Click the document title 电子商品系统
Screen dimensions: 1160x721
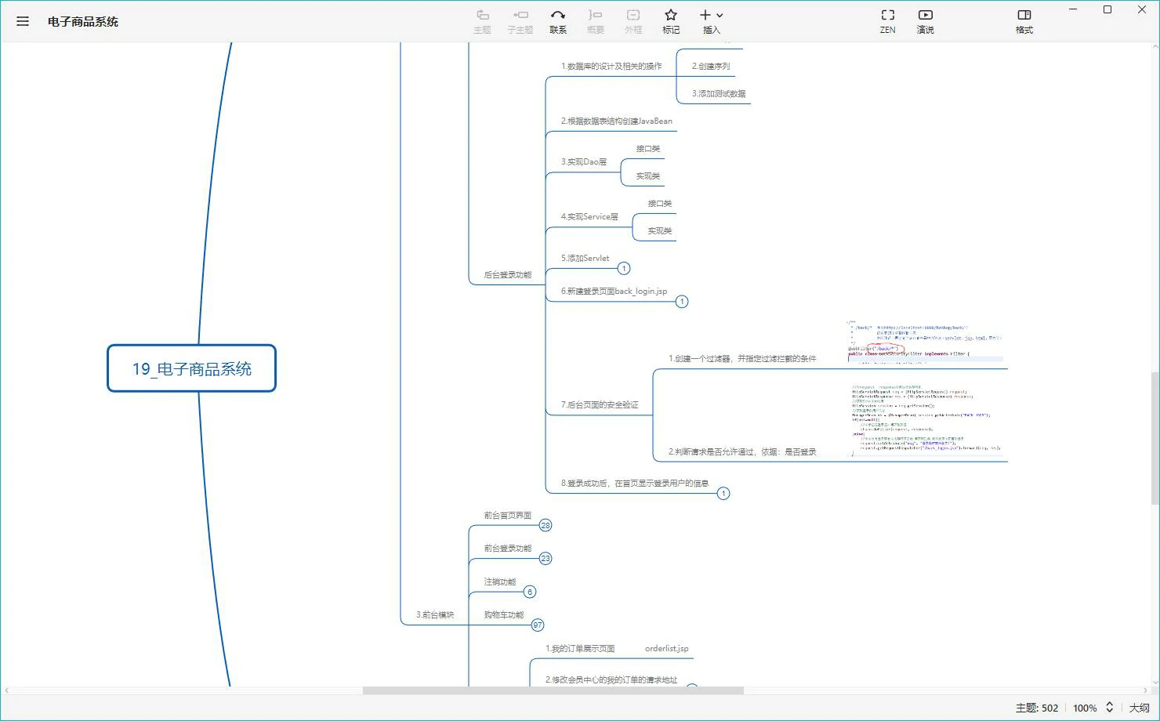[x=83, y=22]
